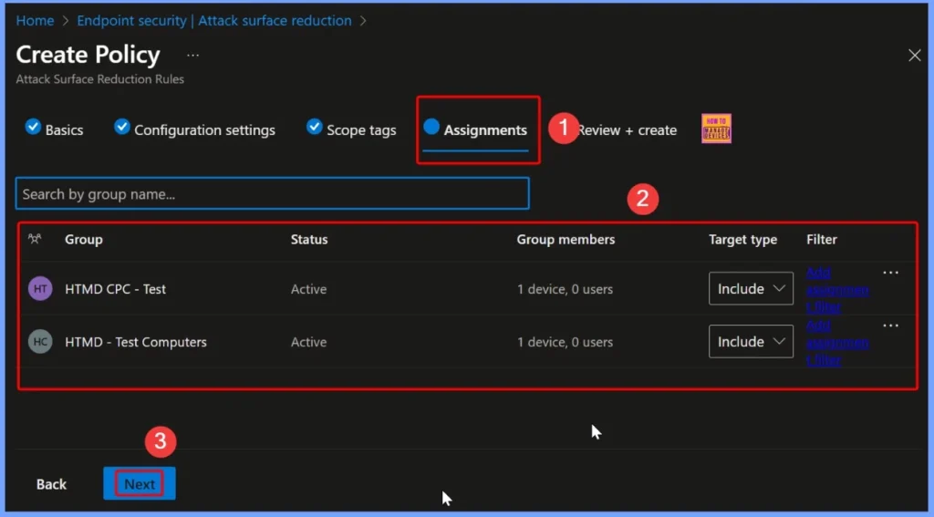
Task: Click the Configuration settings step checkmark
Action: click(122, 128)
